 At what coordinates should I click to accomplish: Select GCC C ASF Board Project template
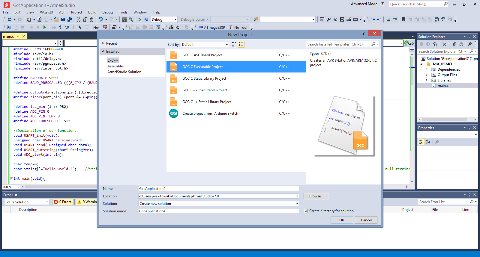[236, 55]
